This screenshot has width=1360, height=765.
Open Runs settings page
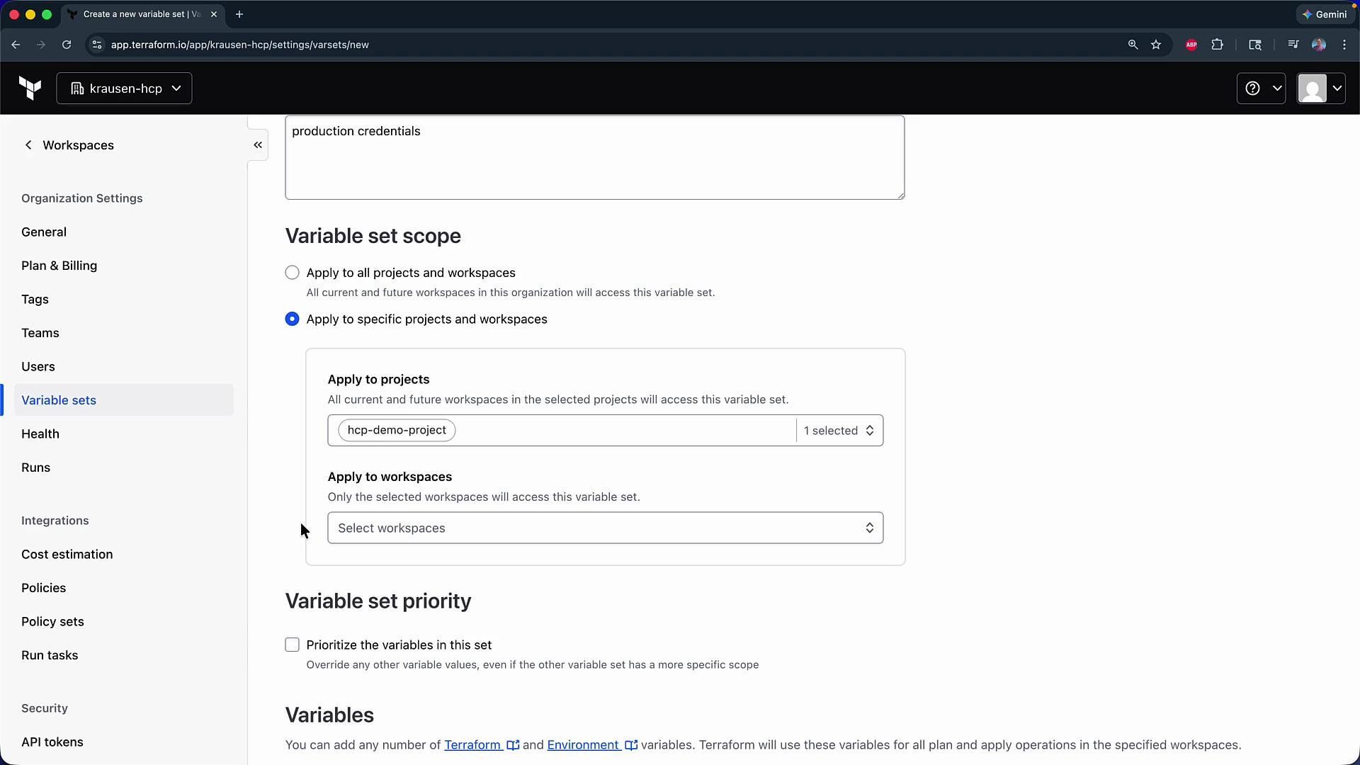[36, 467]
